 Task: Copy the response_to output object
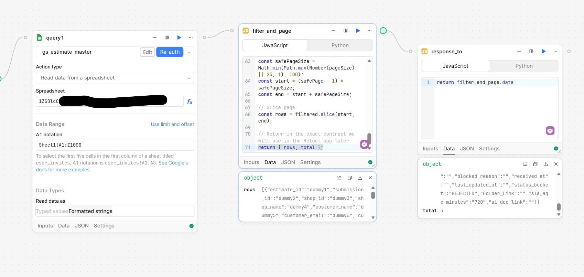(x=535, y=164)
